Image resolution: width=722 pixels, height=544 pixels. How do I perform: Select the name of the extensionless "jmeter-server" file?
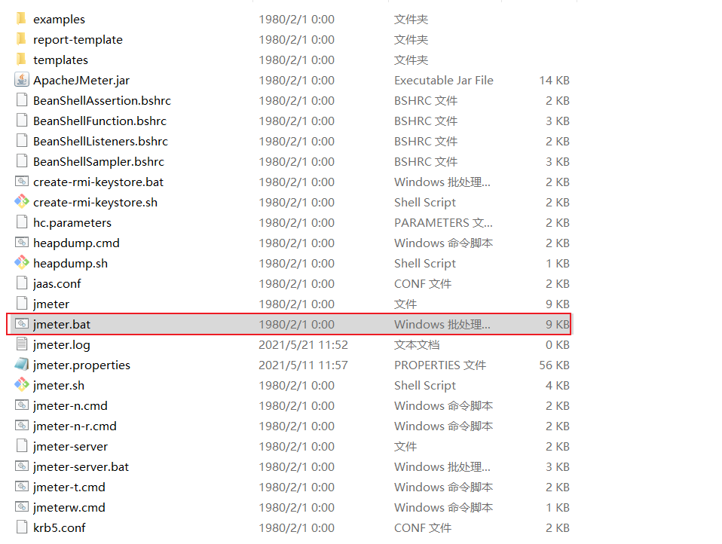pos(70,446)
